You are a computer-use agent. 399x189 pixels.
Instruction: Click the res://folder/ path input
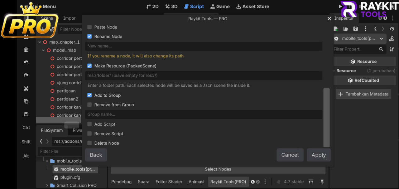pyautogui.click(x=204, y=75)
